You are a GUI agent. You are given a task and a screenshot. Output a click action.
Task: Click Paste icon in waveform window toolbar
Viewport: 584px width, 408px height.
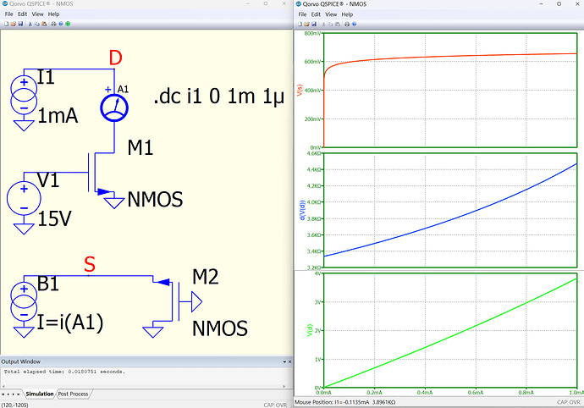click(338, 25)
